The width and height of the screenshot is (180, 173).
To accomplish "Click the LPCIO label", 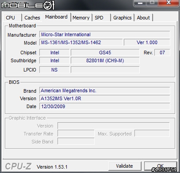I will (x=30, y=70).
